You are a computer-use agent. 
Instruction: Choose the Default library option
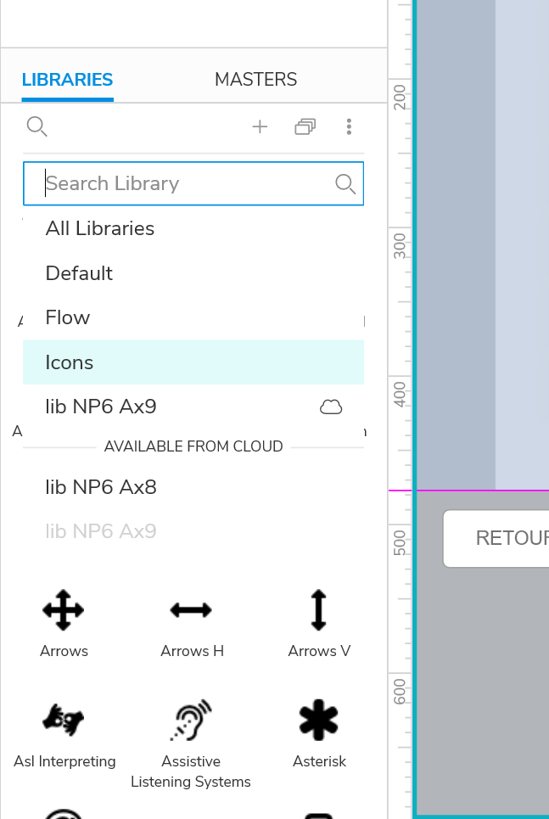click(x=79, y=273)
